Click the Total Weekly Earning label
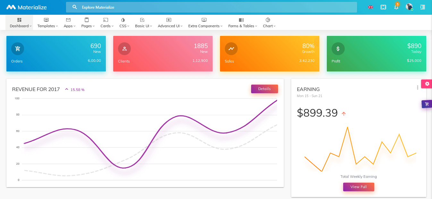Viewport: 432px width, 199px height. click(359, 177)
